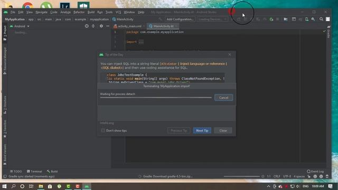Screen dimensions: 338x190
Task: Click the Stop square icon in toolbar
Action: [x=278, y=19]
